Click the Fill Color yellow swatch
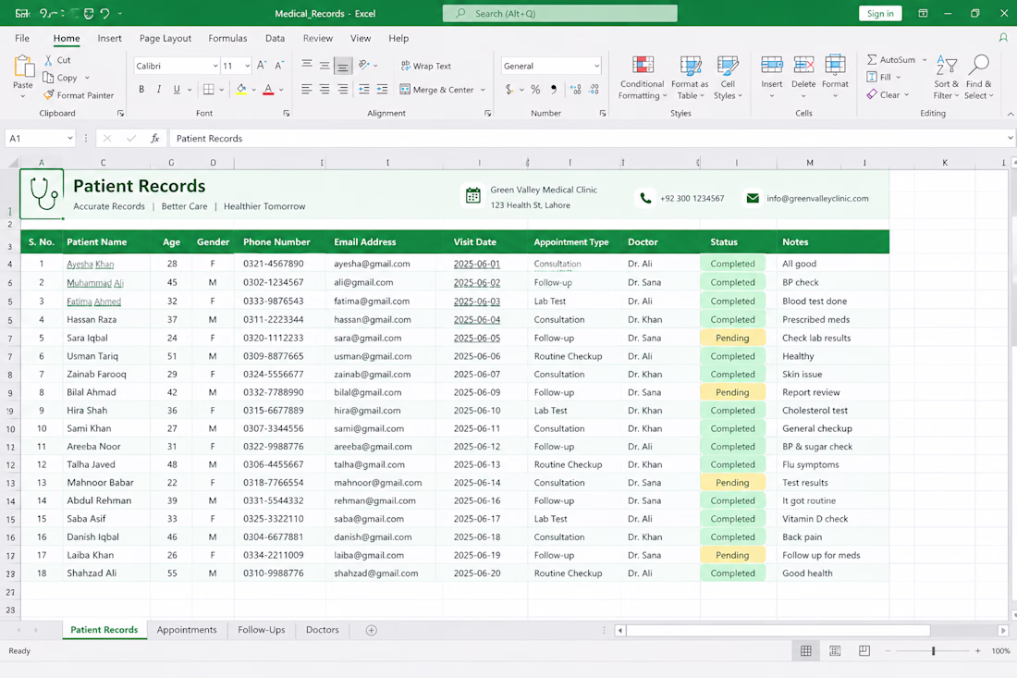Viewport: 1017px width, 678px height. click(240, 89)
